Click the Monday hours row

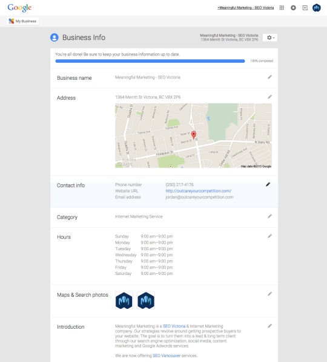click(144, 242)
